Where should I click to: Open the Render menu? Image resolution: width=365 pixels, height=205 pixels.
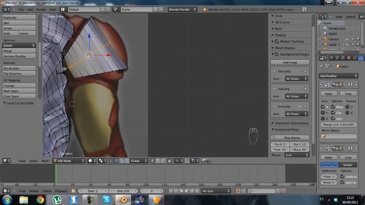(x=41, y=10)
